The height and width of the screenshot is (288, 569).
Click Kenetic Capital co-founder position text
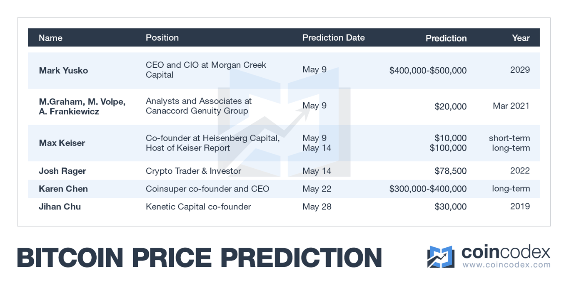(x=198, y=207)
